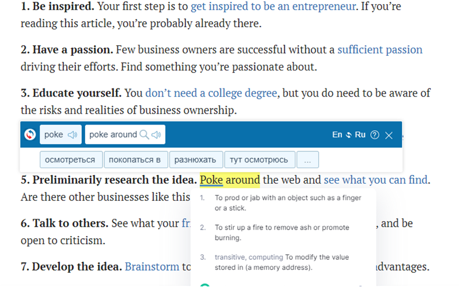Screen dimensions: 460x287
Task: Click the 'poke' word chip
Action: (54, 135)
